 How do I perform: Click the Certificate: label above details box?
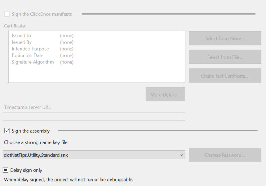[15, 26]
